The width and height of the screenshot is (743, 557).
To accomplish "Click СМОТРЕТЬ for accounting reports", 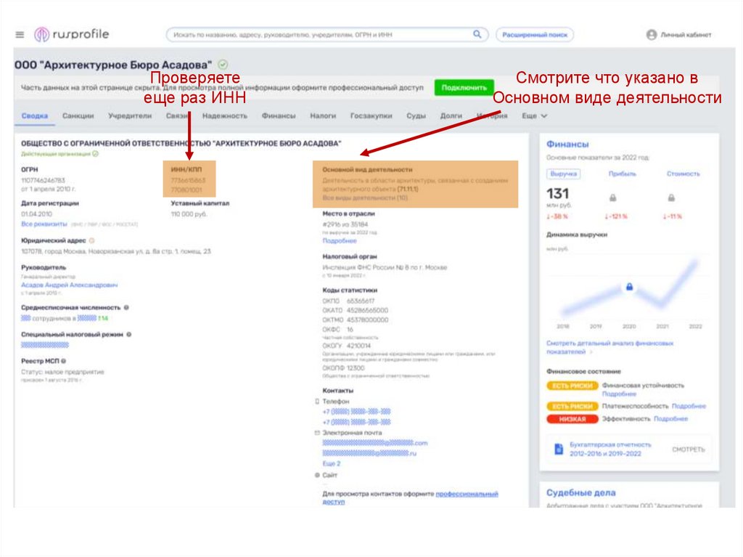I will click(x=688, y=450).
